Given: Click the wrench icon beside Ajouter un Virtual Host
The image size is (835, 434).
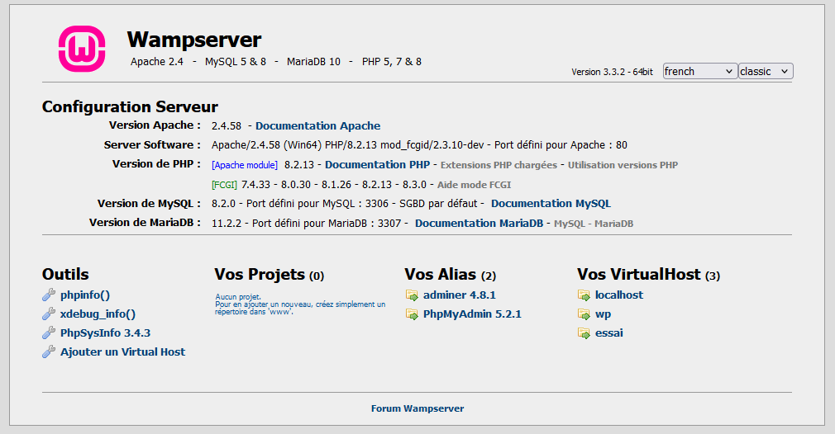Looking at the screenshot, I should [x=49, y=351].
